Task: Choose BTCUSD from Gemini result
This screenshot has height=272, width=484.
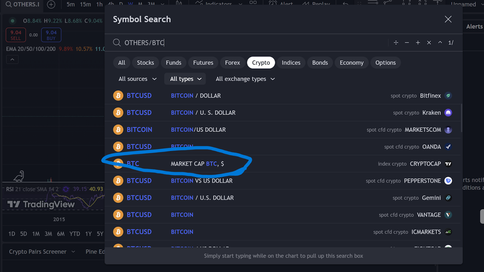Action: 282,197
